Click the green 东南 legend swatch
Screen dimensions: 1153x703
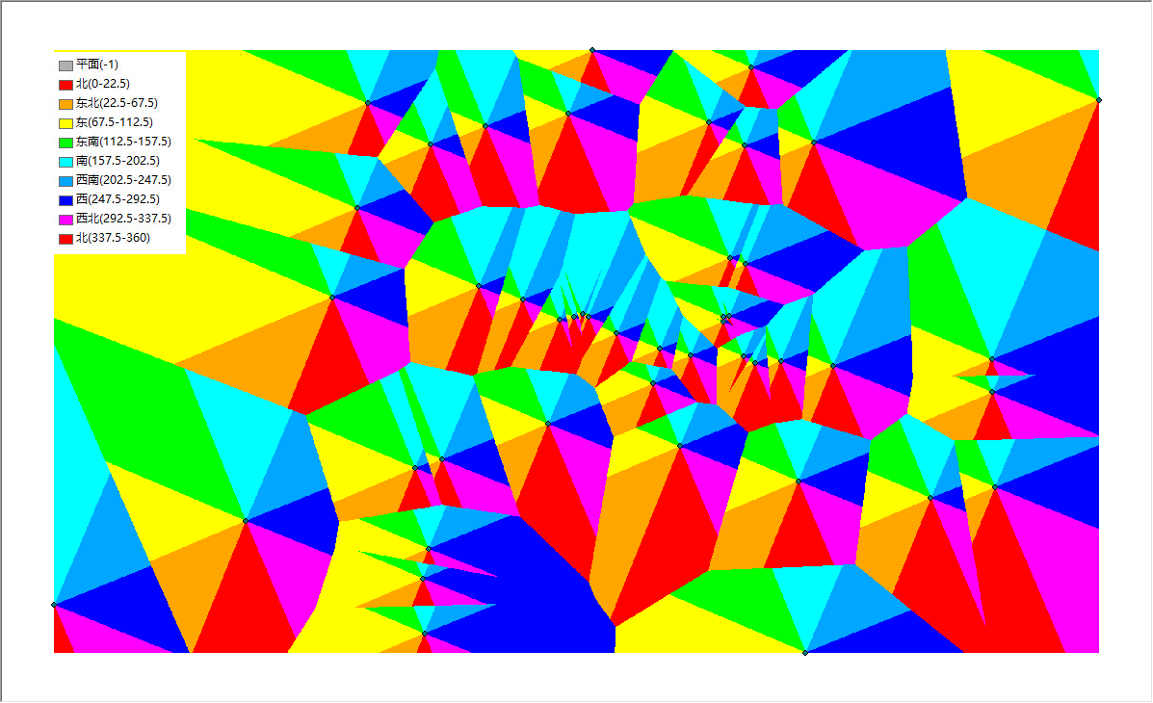pos(66,142)
